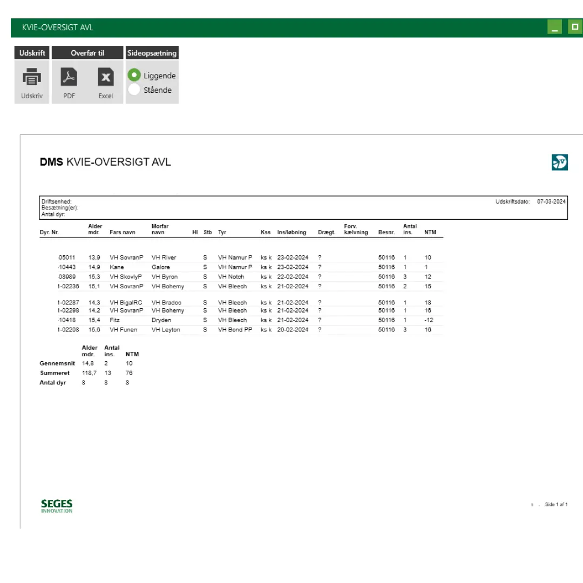Click the NTM column header in the table

[430, 233]
